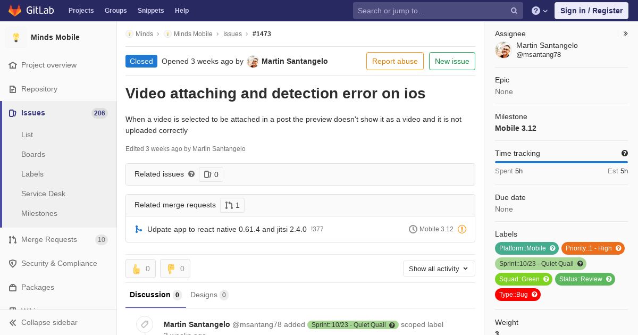Click the related issues count badge
This screenshot has width=638, height=335.
[211, 174]
